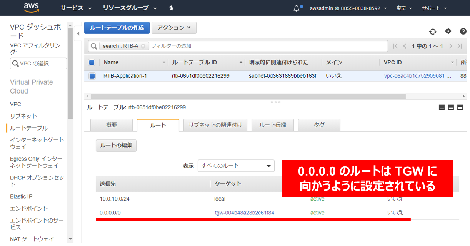Expand the アクション dropdown

coord(174,28)
